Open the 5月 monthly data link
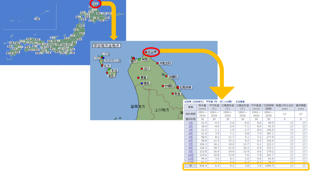The image size is (310, 172). (x=191, y=137)
